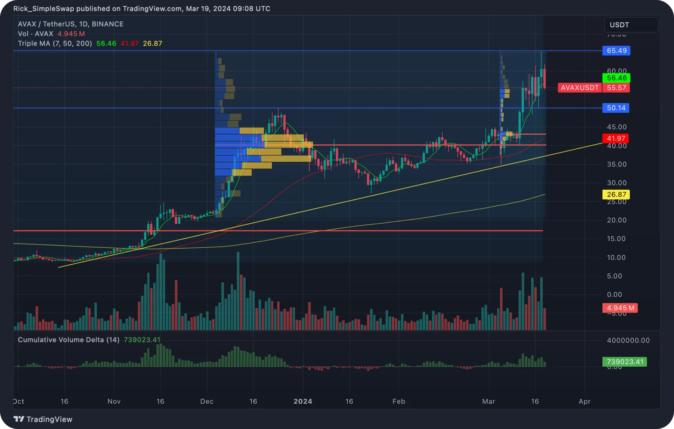This screenshot has width=674, height=429.
Task: Click the 4.945 M volume axis label
Action: [x=620, y=308]
